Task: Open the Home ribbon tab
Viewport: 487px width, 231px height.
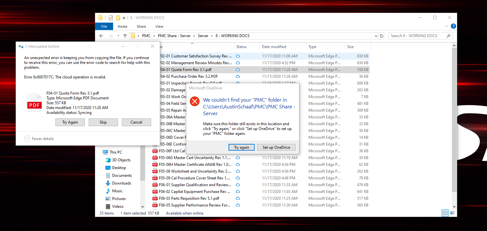Action: 122,26
